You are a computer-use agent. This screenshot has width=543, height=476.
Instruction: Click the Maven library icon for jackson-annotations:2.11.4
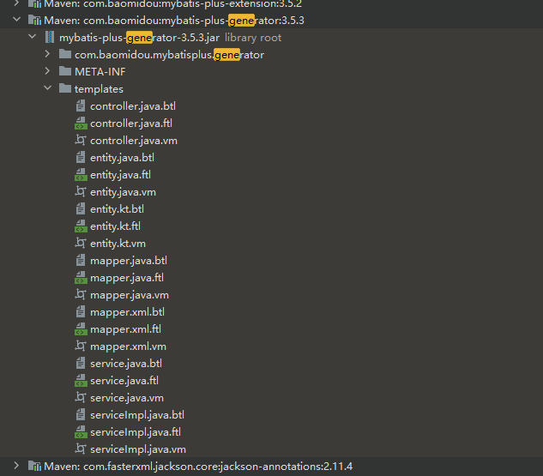tap(34, 466)
